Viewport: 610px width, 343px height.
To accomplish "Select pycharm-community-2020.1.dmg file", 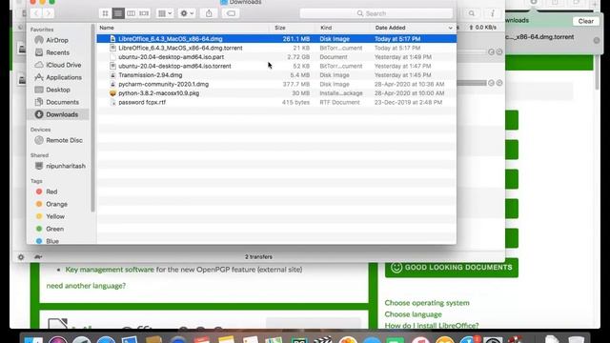I will pyautogui.click(x=276, y=85).
